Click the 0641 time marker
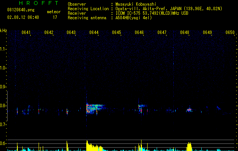 [x=26, y=32]
